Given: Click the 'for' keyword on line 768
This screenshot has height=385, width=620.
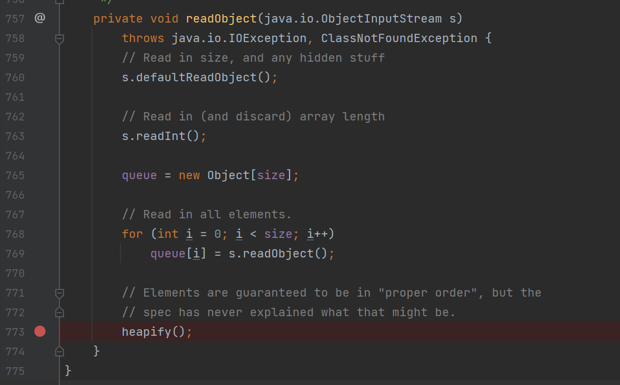Looking at the screenshot, I should pos(132,234).
